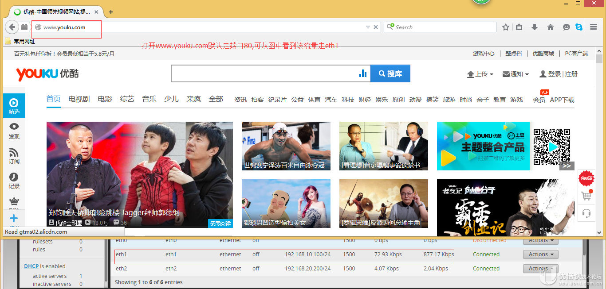This screenshot has height=289, width=606.
Task: Open the 少儿 category tab
Action: [x=171, y=99]
